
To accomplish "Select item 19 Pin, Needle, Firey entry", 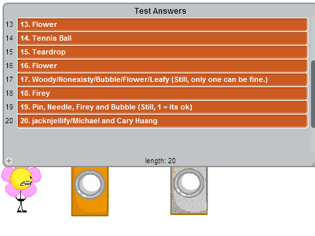I will [163, 107].
